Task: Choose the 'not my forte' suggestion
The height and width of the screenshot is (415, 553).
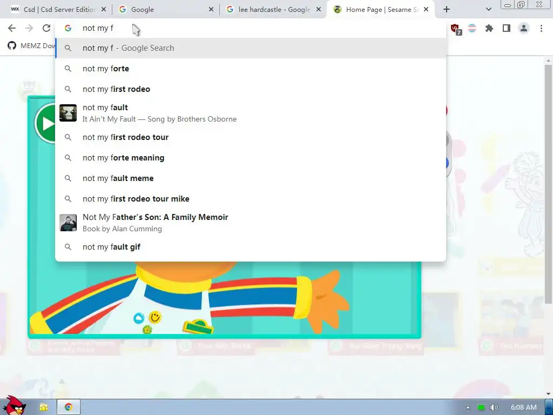Action: pos(251,69)
